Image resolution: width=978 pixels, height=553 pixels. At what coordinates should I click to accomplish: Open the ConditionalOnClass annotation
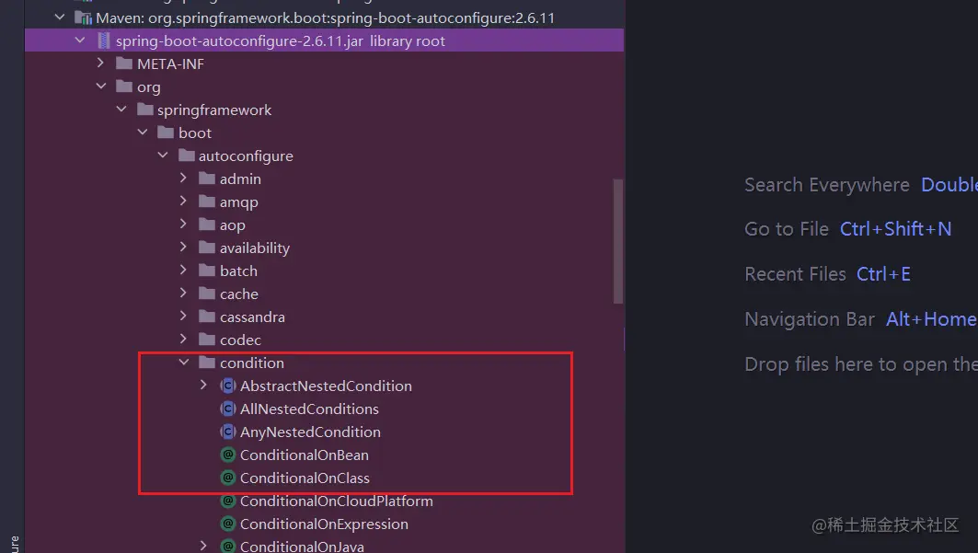point(305,478)
